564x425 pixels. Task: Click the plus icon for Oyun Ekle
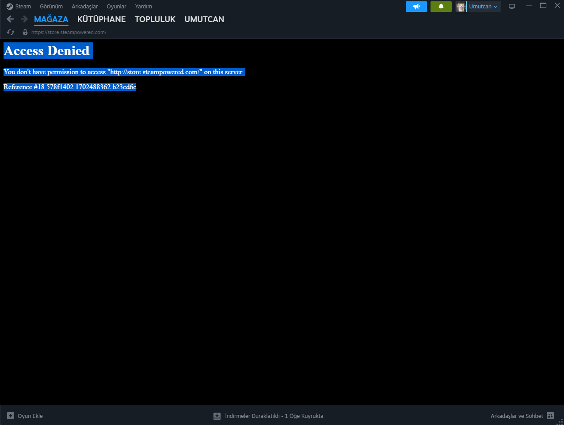click(11, 416)
